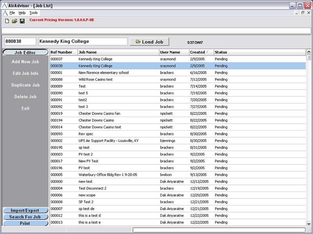Click the Save floppy disk icon
This screenshot has width=313, height=234.
point(22,21)
